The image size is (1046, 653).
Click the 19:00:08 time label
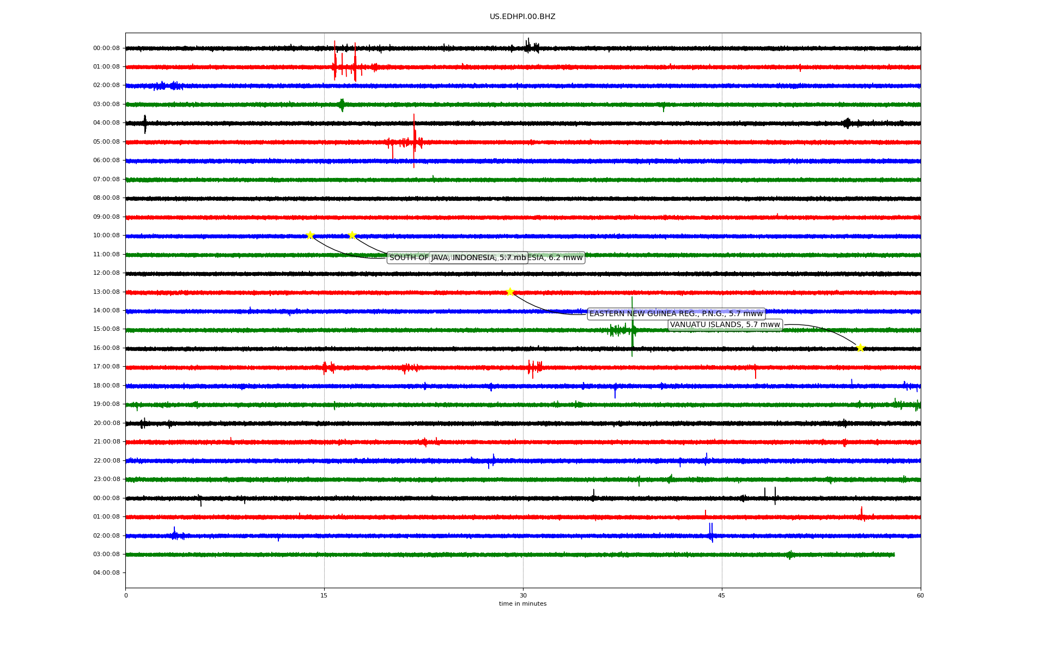pyautogui.click(x=106, y=404)
